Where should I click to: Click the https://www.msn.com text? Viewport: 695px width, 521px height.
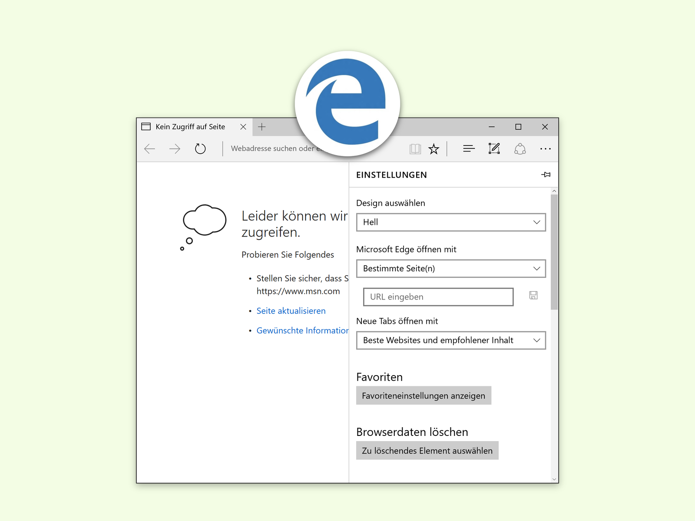pos(298,291)
